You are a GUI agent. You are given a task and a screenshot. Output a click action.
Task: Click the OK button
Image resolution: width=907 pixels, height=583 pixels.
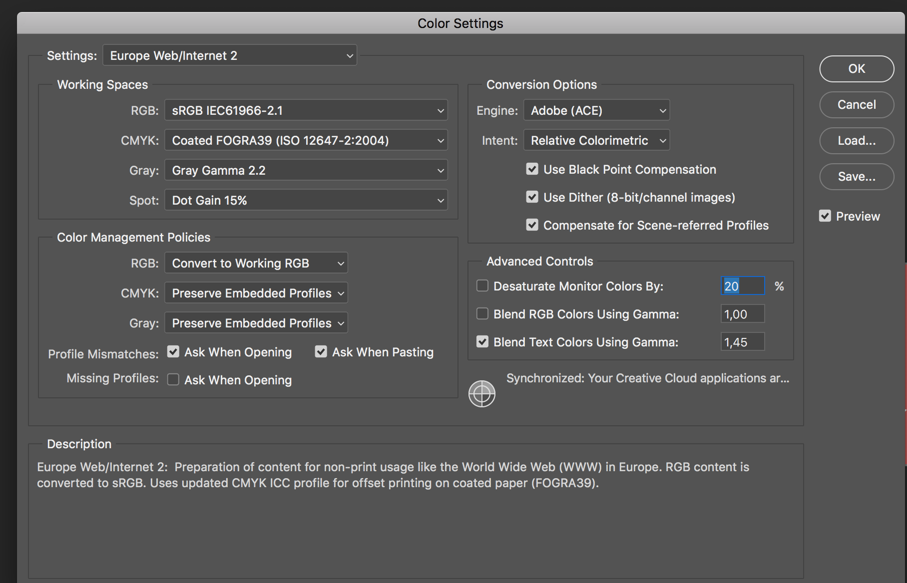[856, 69]
